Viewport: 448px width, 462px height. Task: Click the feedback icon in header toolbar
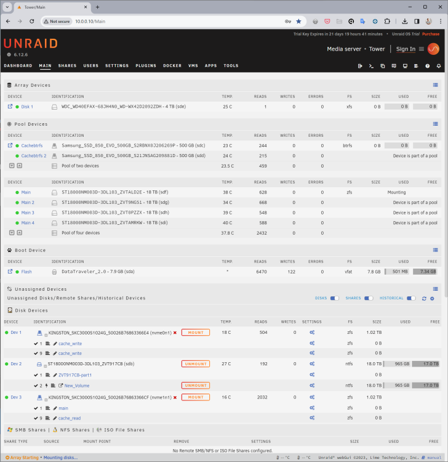[394, 66]
